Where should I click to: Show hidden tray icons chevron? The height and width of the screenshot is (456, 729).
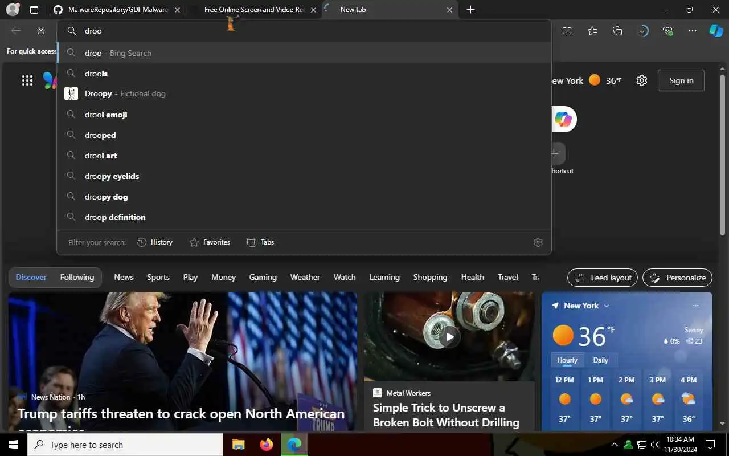[x=614, y=445]
